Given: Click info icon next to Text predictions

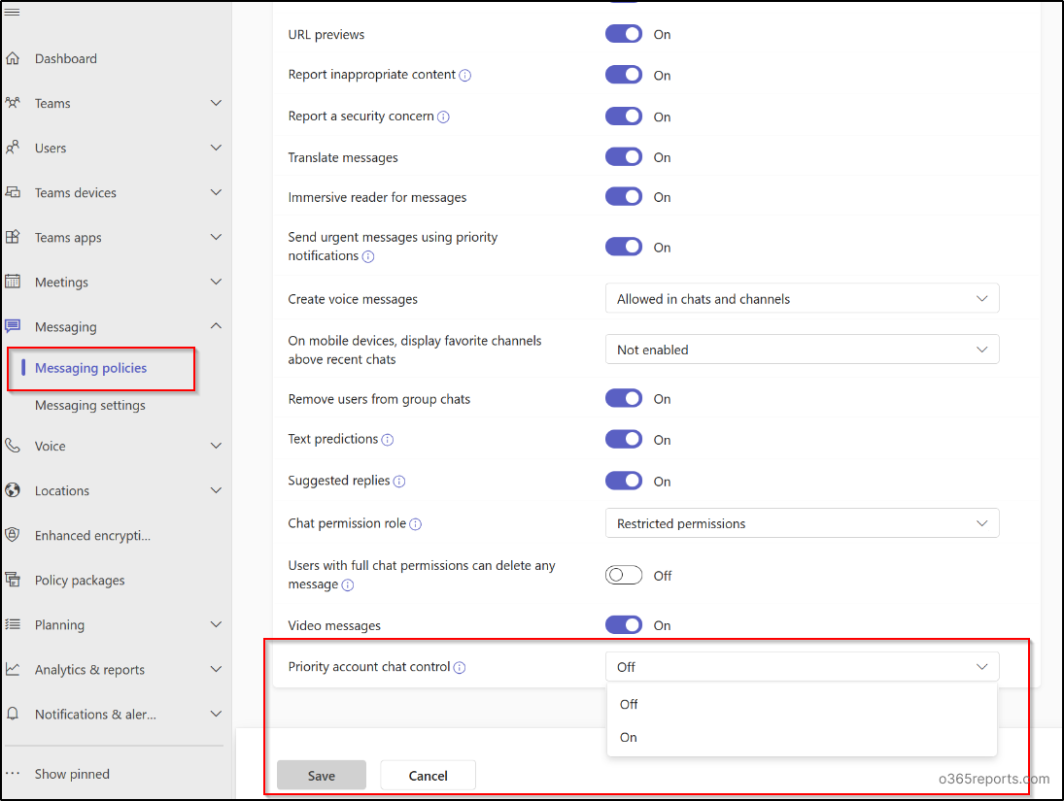Looking at the screenshot, I should (x=388, y=440).
